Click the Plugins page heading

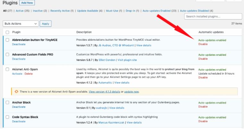click(x=10, y=3)
